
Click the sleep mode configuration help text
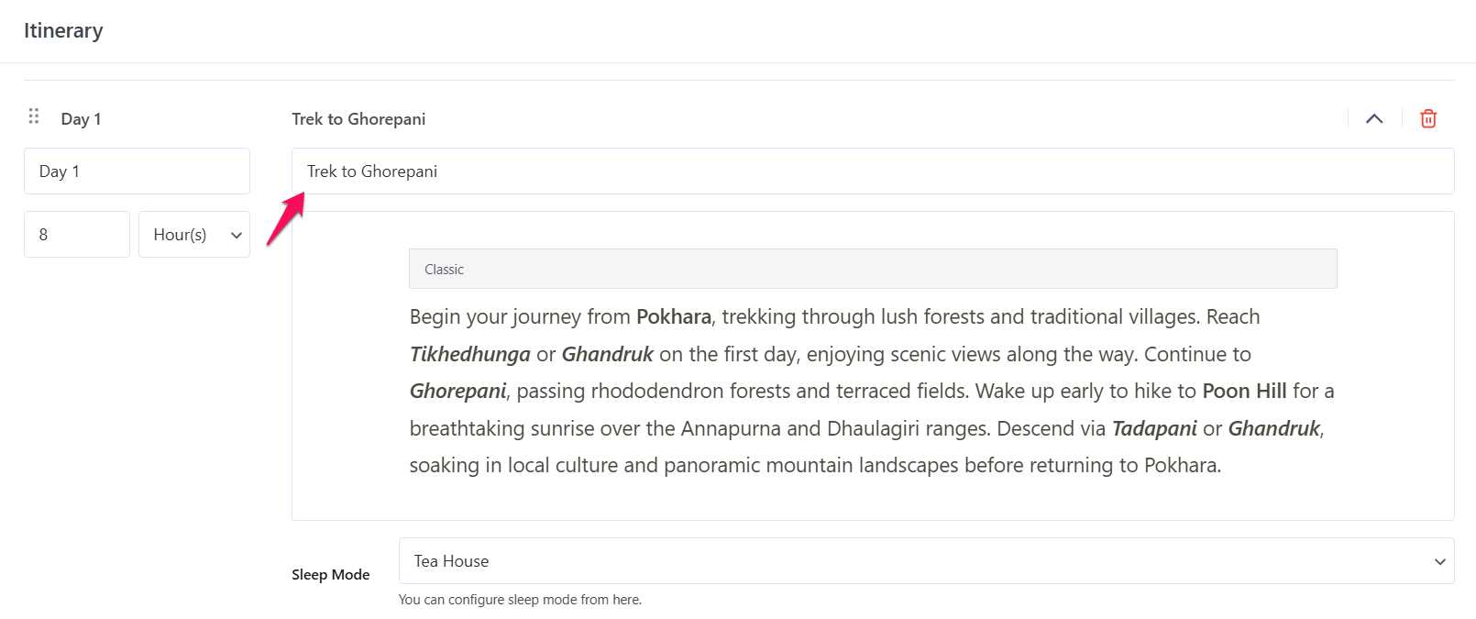pyautogui.click(x=520, y=600)
